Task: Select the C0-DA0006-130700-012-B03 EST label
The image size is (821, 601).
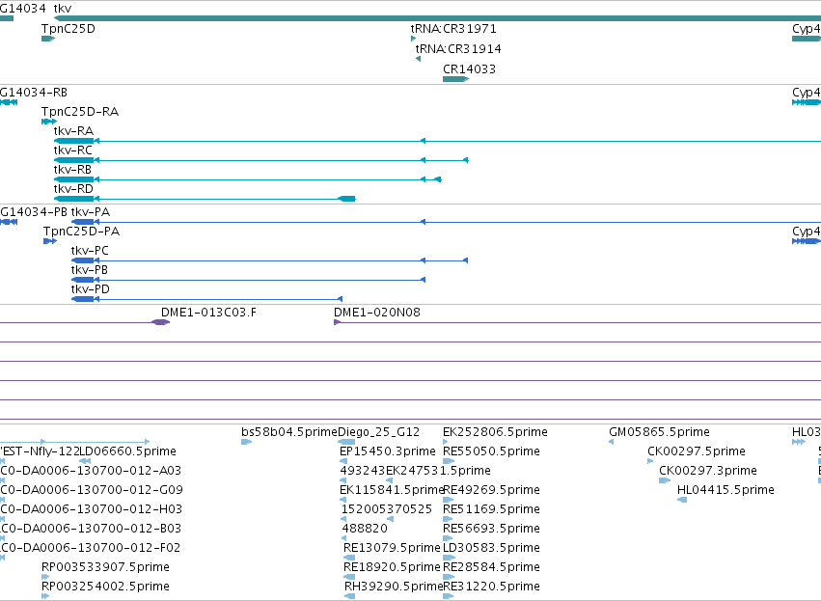Action: [x=91, y=529]
